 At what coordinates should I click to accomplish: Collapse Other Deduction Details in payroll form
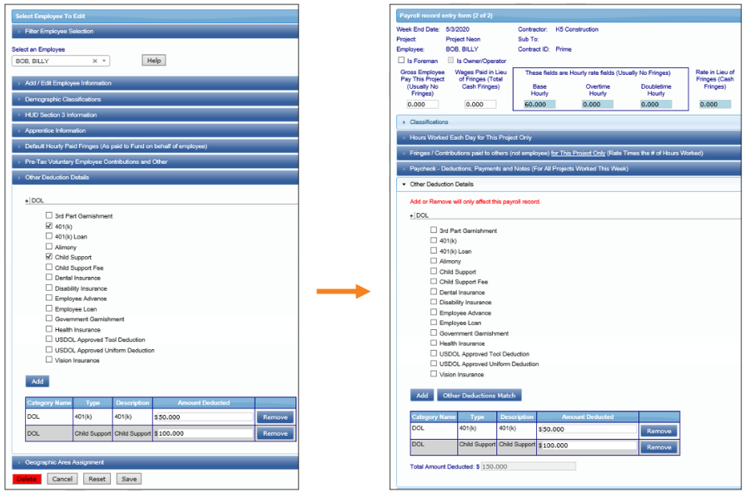pos(569,184)
